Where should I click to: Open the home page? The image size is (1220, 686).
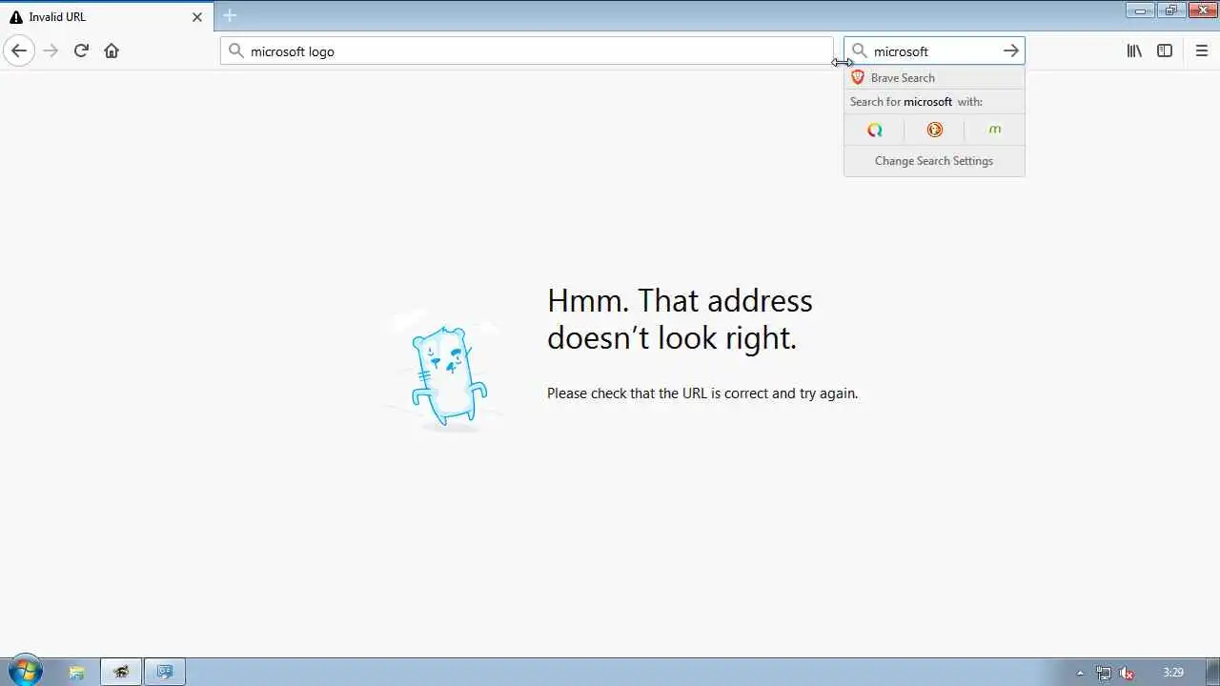pos(112,50)
